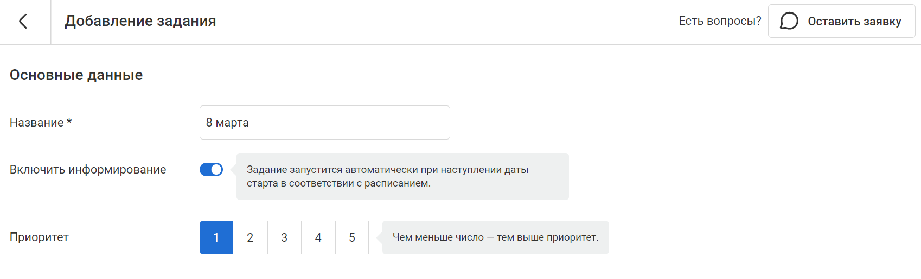921x279 pixels.
Task: Go back using the left arrow icon
Action: point(23,21)
